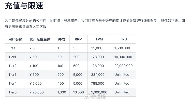The width and height of the screenshot is (190, 101).
Task: Click the 魏峰 watermark username text
Action: coord(100,97)
